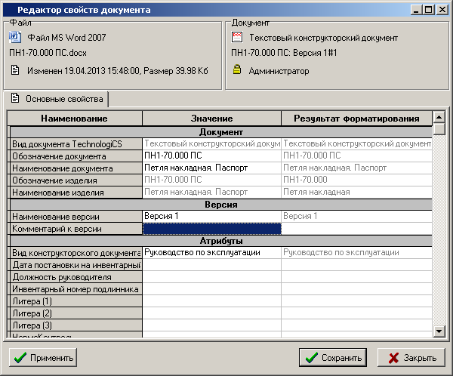Click the highlighted Комментарий к версии value cell
Screen dimensions: 453x376
pyautogui.click(x=211, y=229)
